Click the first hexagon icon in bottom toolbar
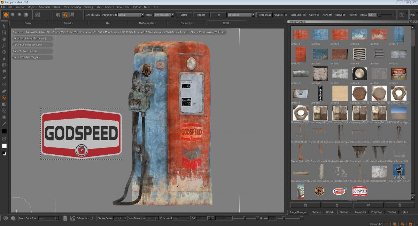Image resolution: width=418 pixels, height=226 pixels. pos(6,218)
